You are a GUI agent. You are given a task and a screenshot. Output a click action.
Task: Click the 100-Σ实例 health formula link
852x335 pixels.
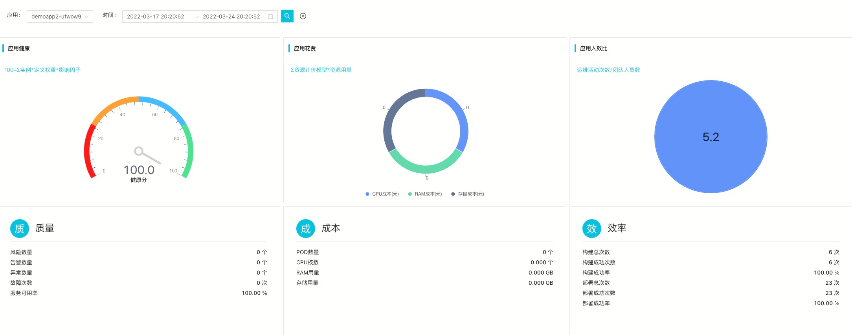pos(42,70)
